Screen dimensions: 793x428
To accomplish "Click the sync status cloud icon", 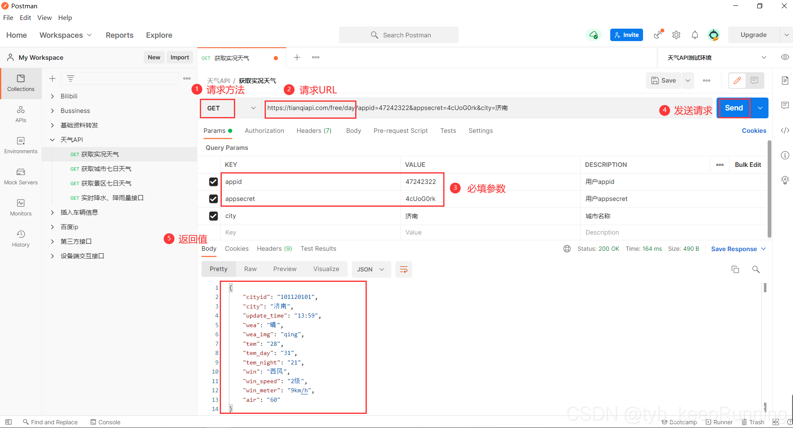I will (x=594, y=35).
